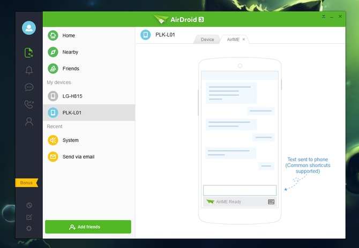The image size is (359, 248).
Task: Open AirDroid Web globe icon
Action: click(x=29, y=205)
